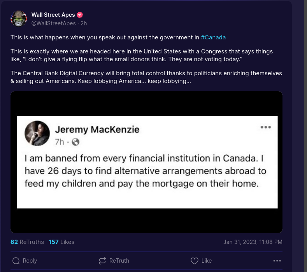Viewport: 307px width, 272px height.
Task: View the 82 ReTruths list
Action: tap(27, 242)
